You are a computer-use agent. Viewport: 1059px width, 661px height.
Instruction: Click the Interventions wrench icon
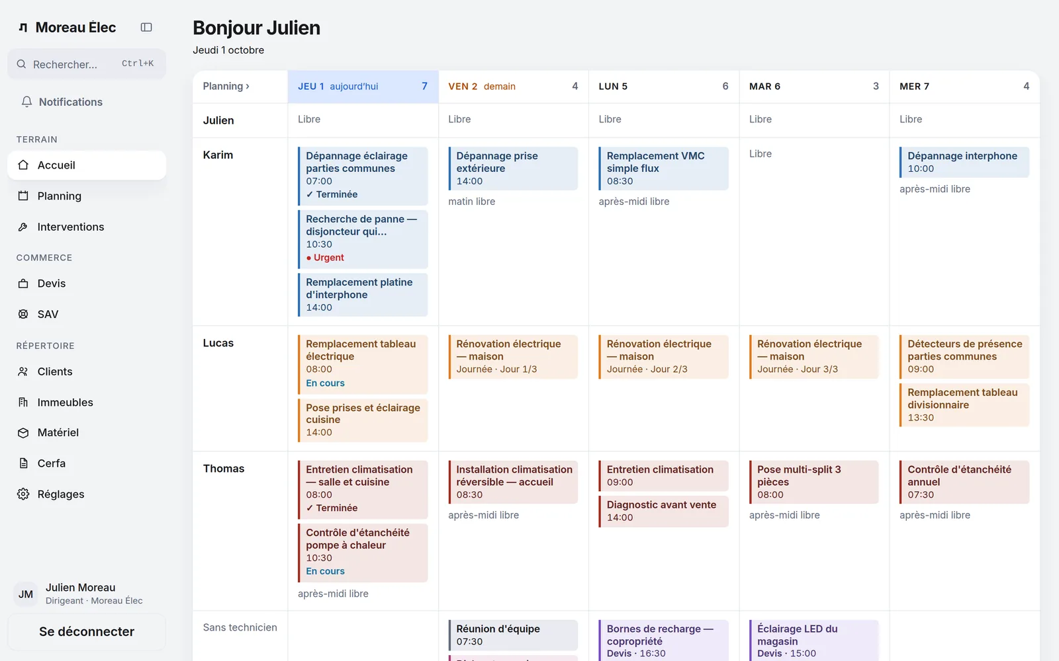[x=23, y=227]
